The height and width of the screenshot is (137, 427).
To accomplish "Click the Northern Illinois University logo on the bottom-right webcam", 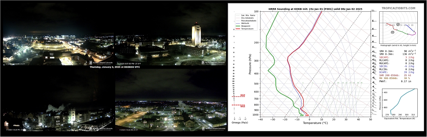I will tap(214, 128).
